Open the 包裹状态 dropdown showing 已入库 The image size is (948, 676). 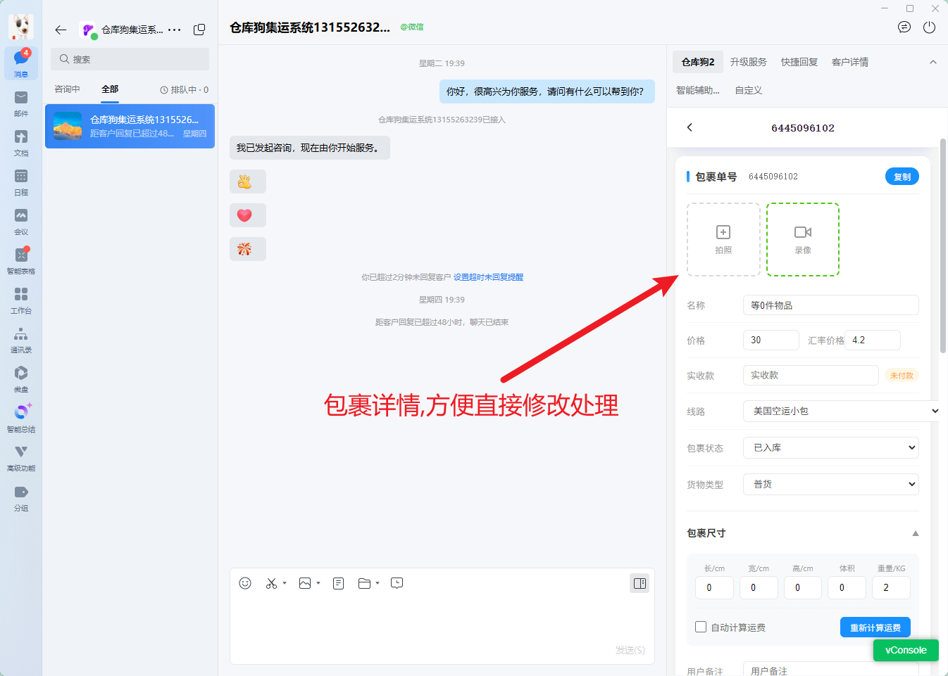(831, 447)
